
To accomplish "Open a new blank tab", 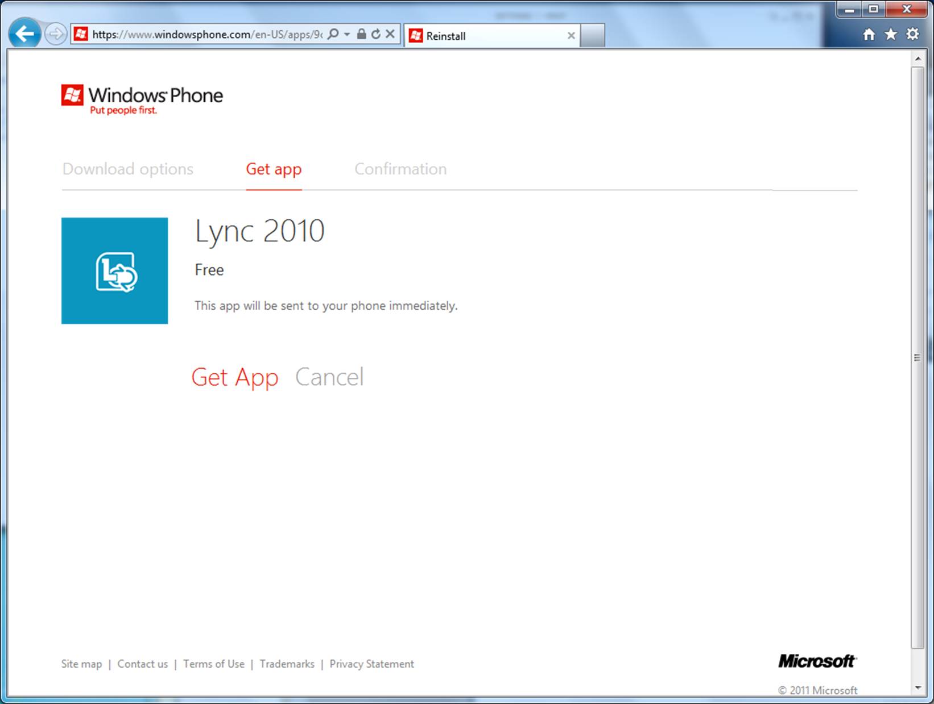I will pos(592,36).
